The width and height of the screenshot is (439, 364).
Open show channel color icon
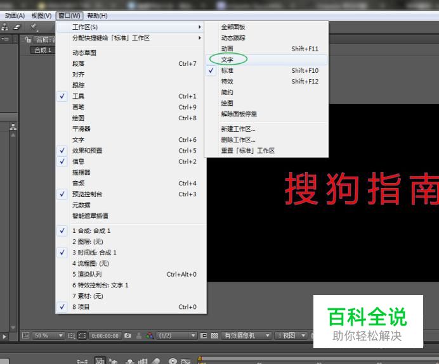(x=150, y=336)
